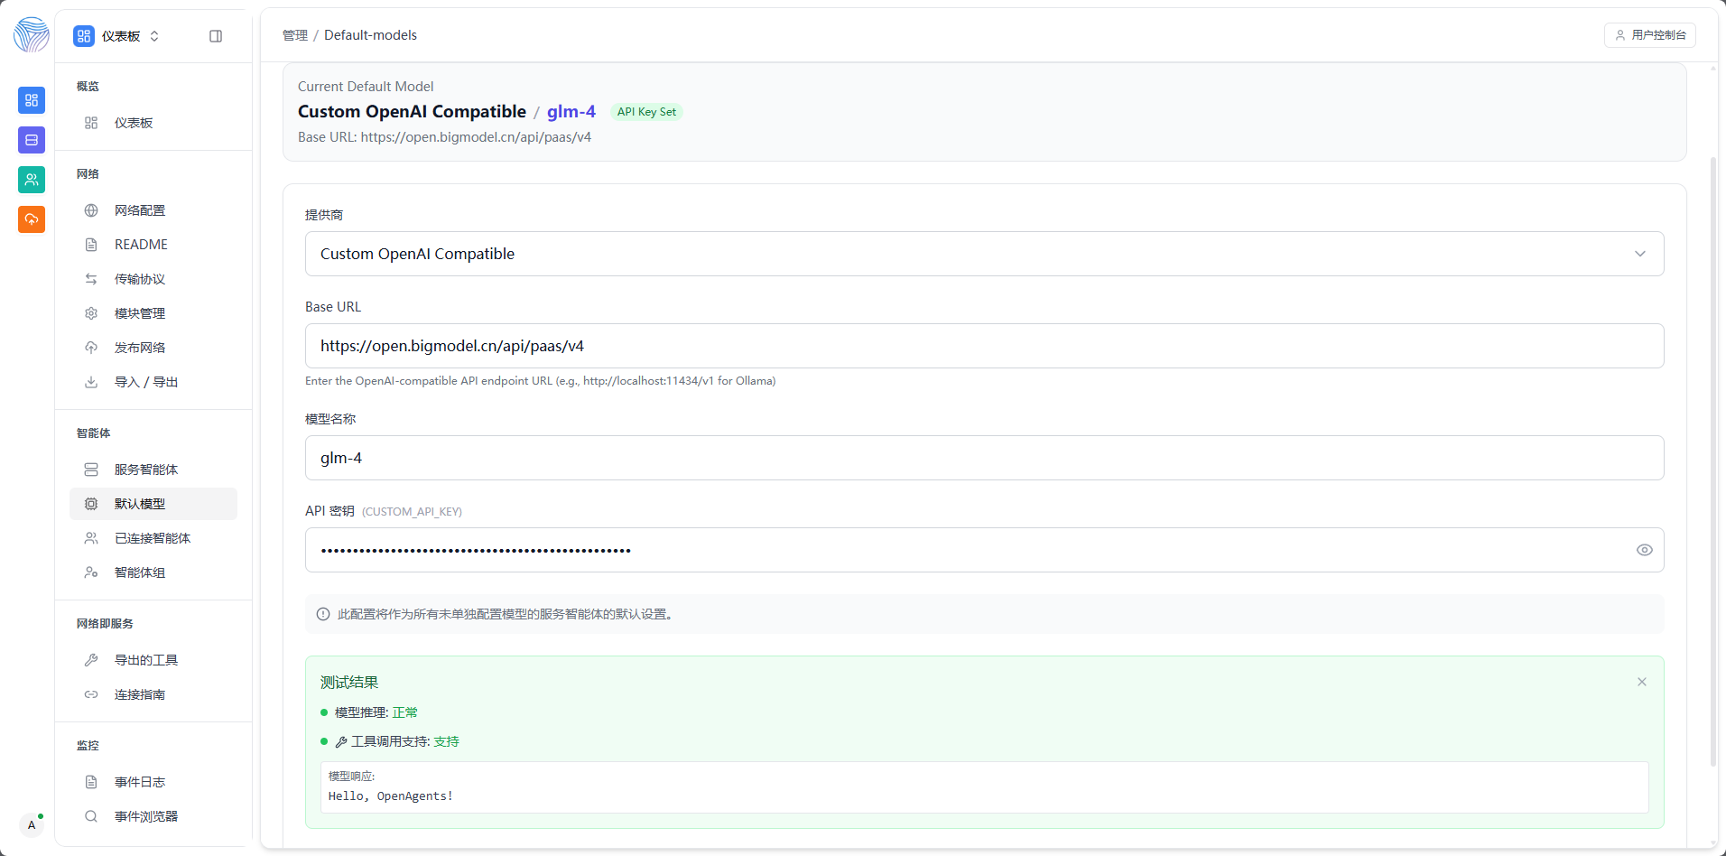Reveal the hidden API 密钥 value
The width and height of the screenshot is (1726, 856).
pyautogui.click(x=1643, y=549)
